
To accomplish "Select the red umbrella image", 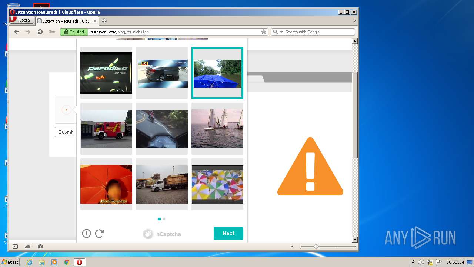I will (106, 184).
